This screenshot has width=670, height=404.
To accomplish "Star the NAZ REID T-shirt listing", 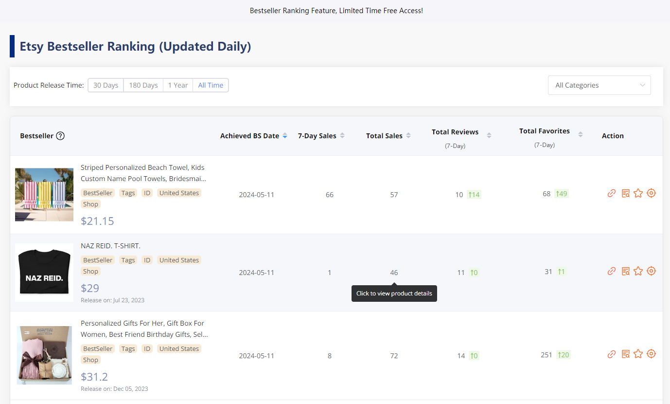I will click(x=638, y=271).
